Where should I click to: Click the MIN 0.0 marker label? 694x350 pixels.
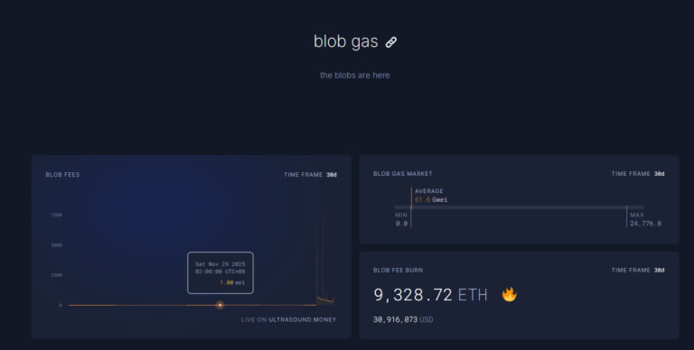[401, 219]
